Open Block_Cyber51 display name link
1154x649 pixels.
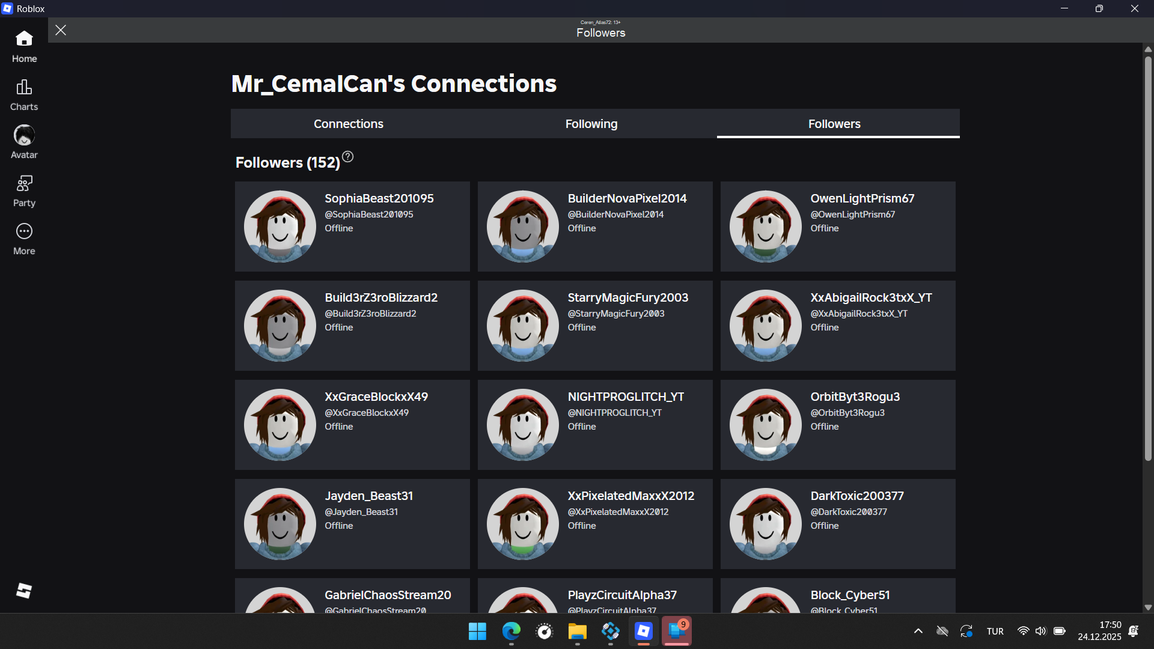[x=850, y=595]
